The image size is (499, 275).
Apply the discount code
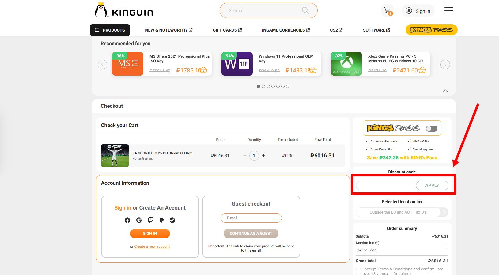coord(432,185)
